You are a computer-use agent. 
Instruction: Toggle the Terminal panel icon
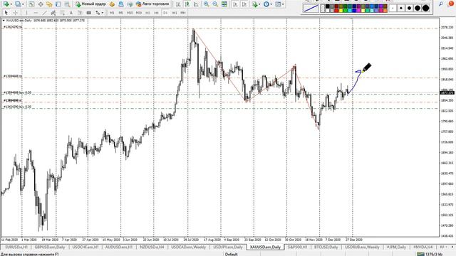click(x=58, y=4)
